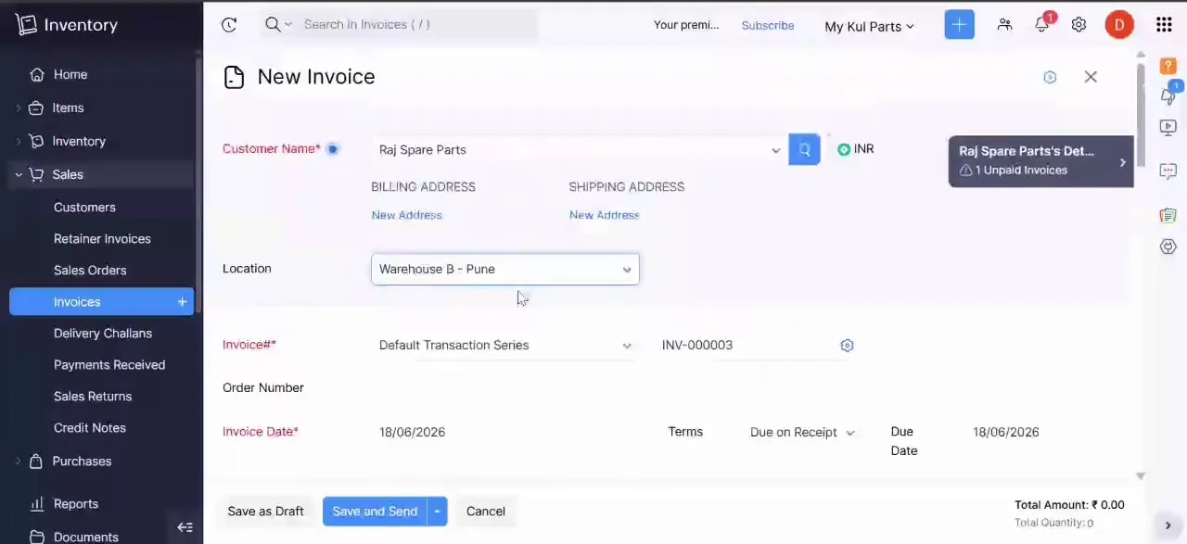The image size is (1187, 544).
Task: Click Cancel button
Action: point(486,512)
